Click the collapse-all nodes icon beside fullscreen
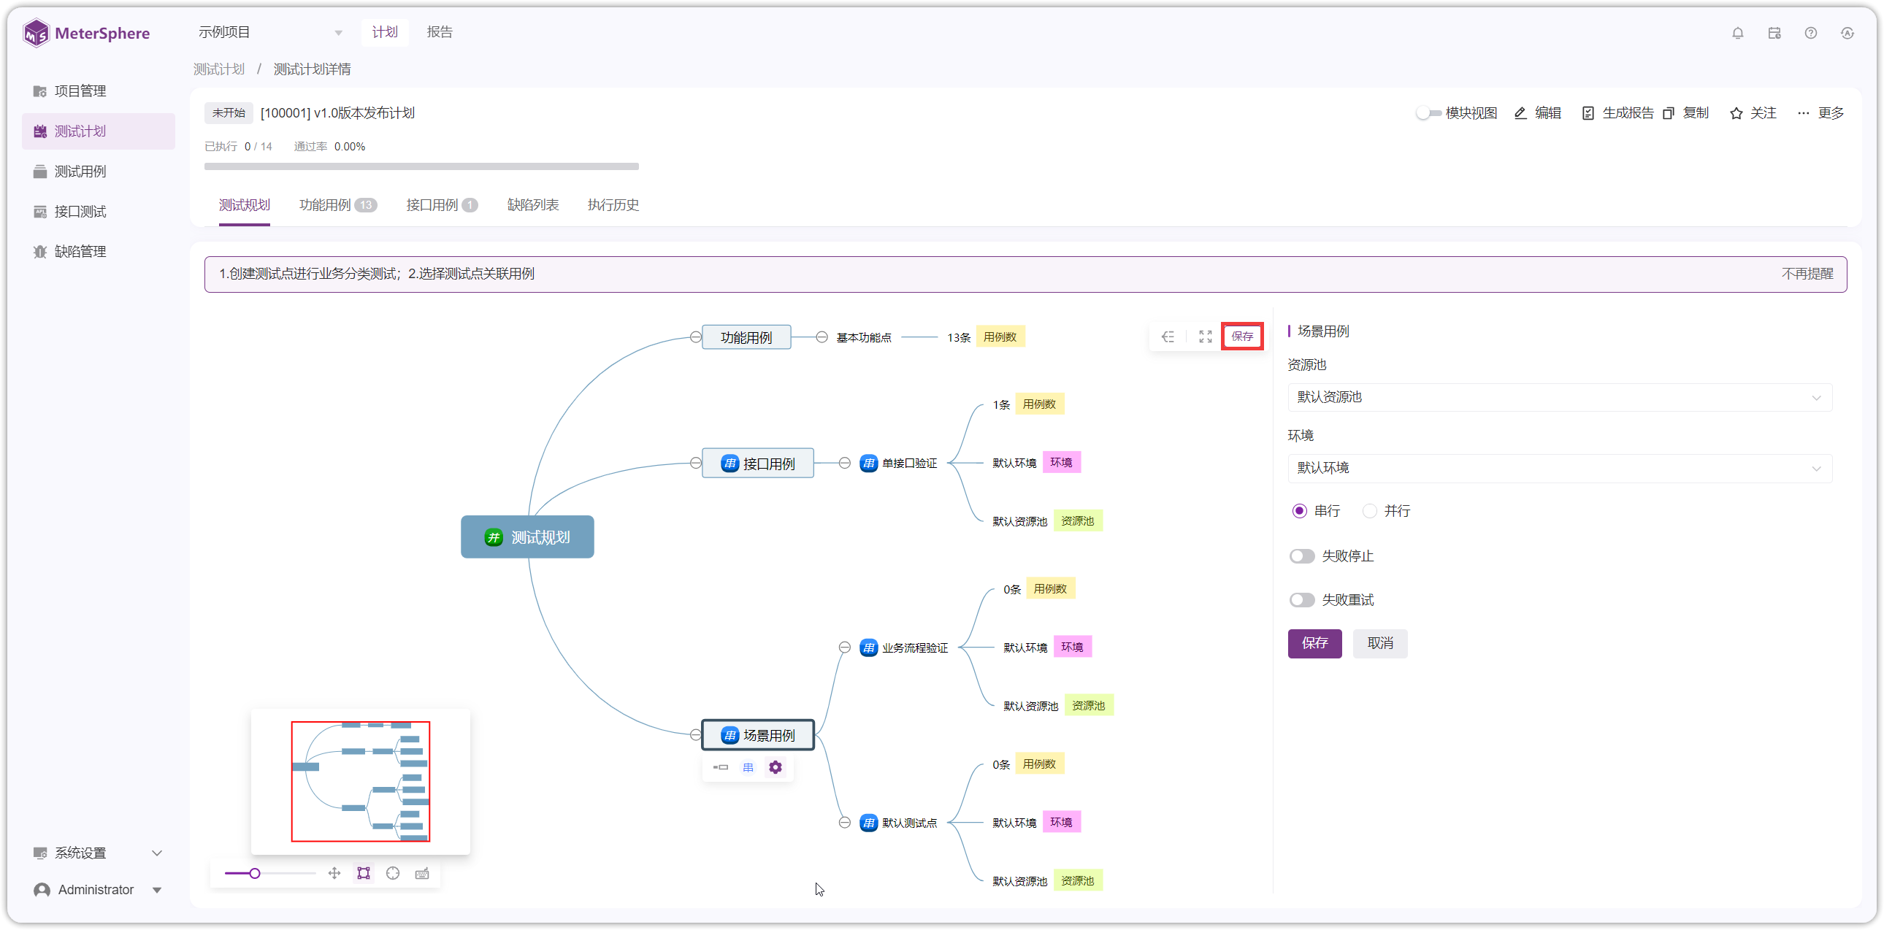Viewport: 1884px width, 930px height. coord(1168,337)
